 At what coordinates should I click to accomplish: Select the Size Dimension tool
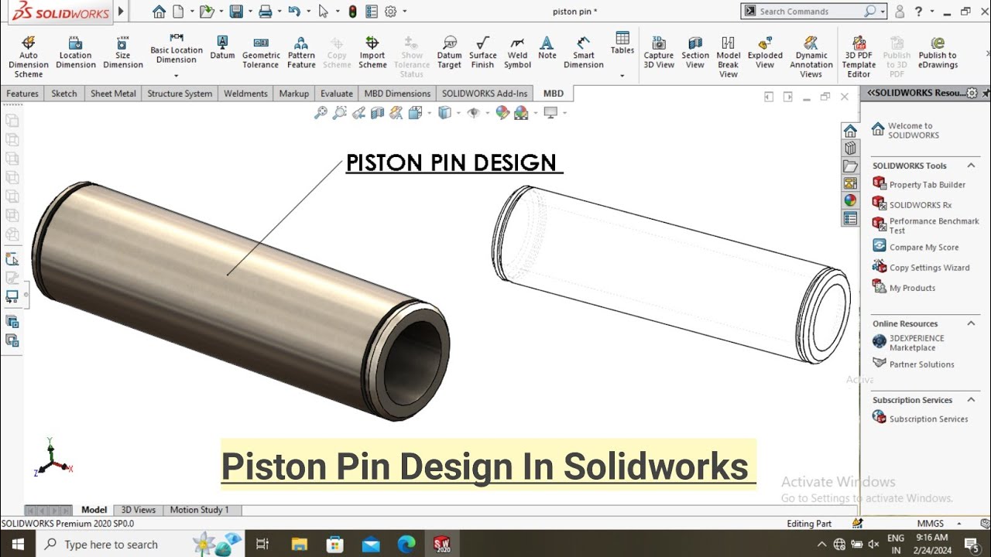pos(123,52)
